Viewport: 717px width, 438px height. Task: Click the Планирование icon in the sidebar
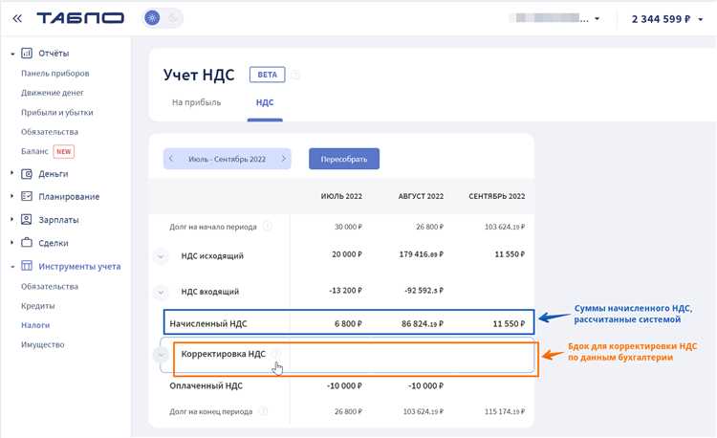(x=28, y=197)
